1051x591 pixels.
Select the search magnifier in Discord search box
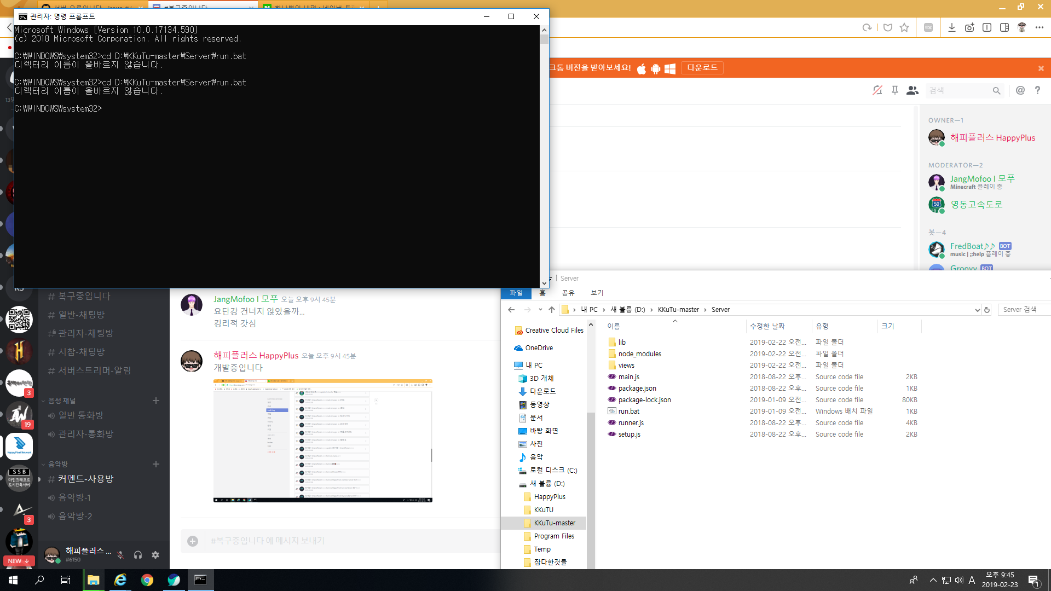(996, 90)
